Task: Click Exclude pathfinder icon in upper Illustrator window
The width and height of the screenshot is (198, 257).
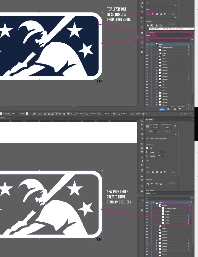Action: [x=161, y=25]
